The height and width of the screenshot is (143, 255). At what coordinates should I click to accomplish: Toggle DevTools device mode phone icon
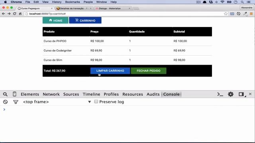coord(14,94)
